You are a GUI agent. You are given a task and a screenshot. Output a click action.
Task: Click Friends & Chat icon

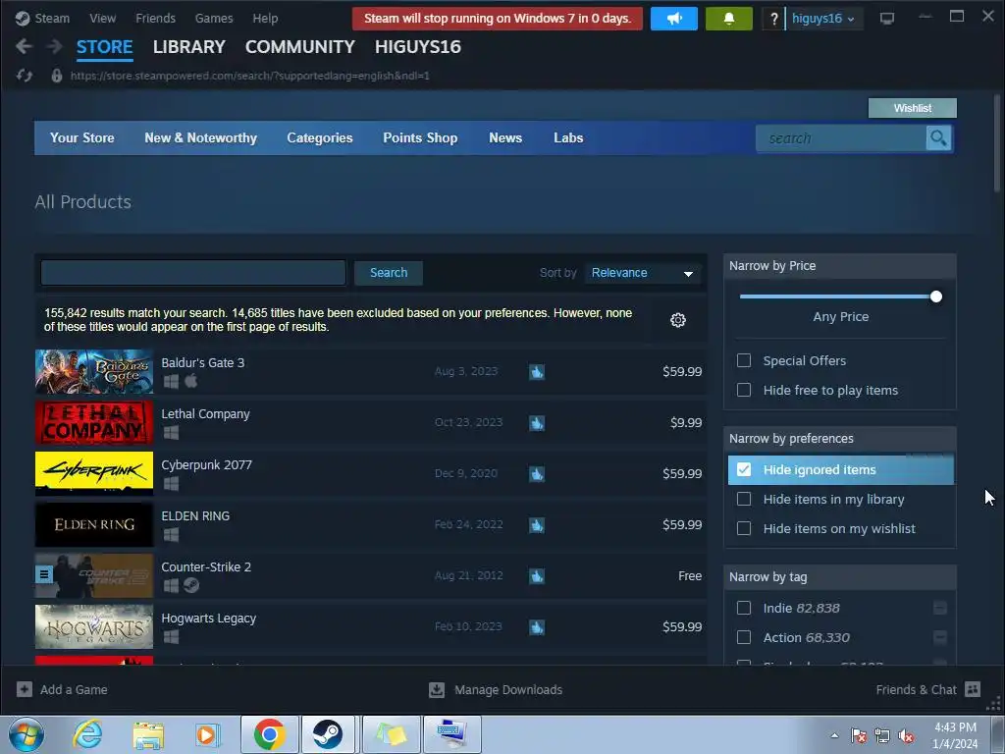click(x=973, y=689)
